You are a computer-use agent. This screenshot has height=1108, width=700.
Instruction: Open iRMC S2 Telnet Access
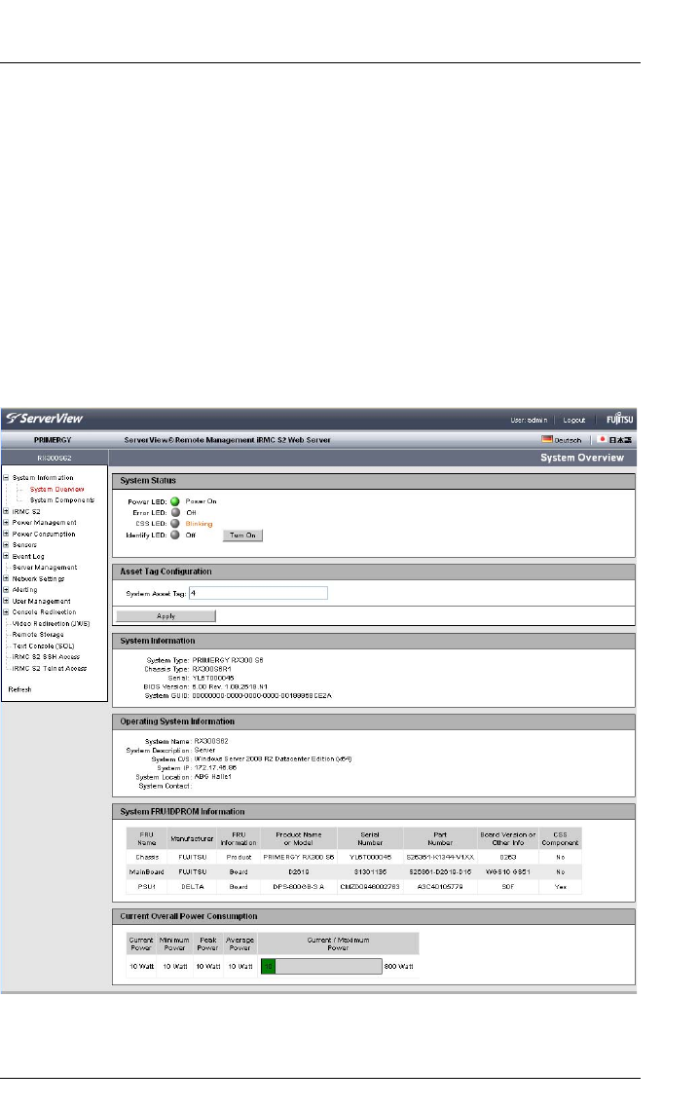tap(50, 669)
